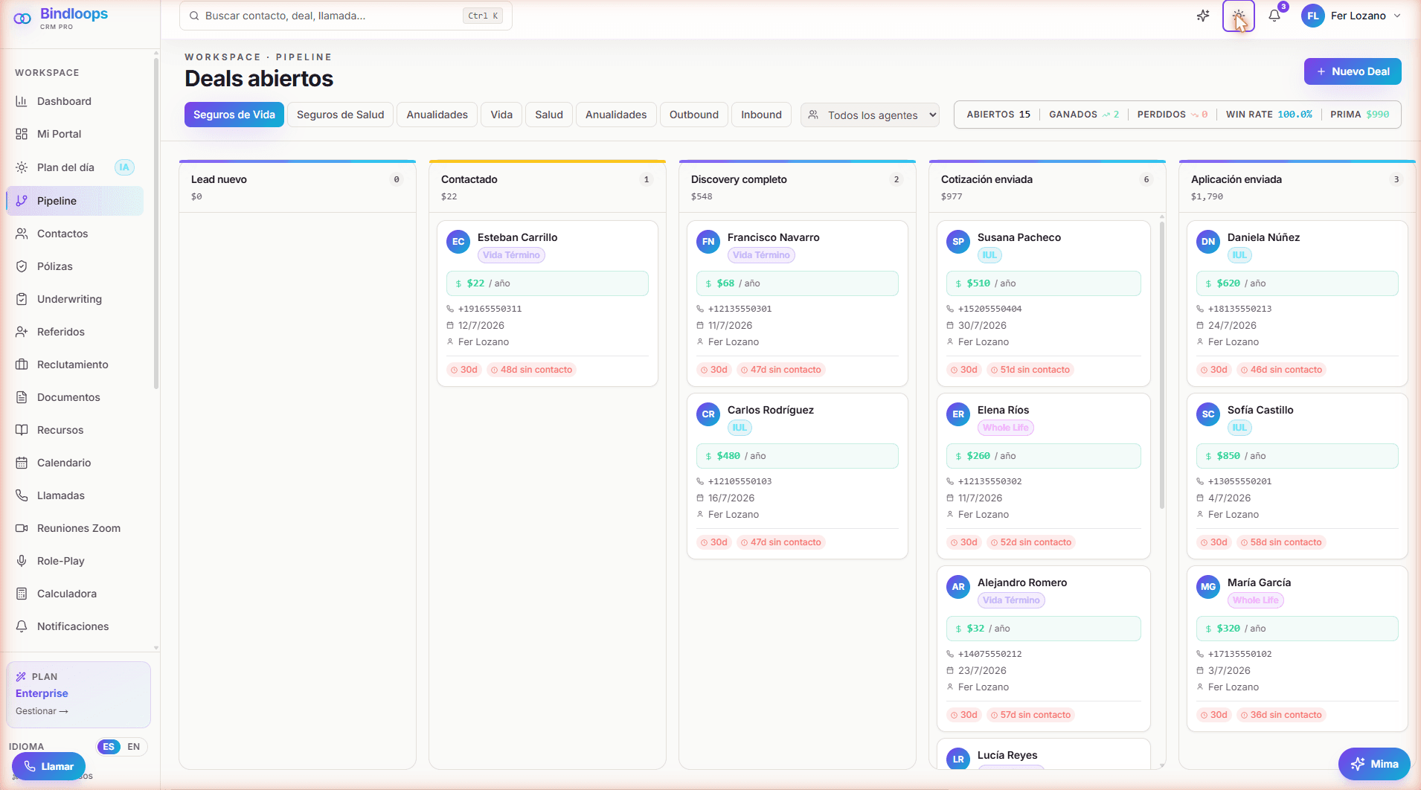Open Pólizas section

tap(74, 266)
